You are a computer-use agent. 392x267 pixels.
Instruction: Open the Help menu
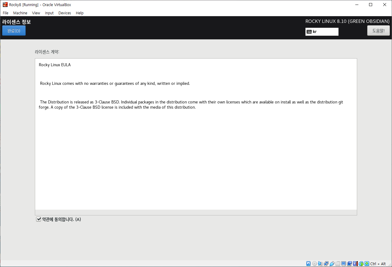pos(80,13)
